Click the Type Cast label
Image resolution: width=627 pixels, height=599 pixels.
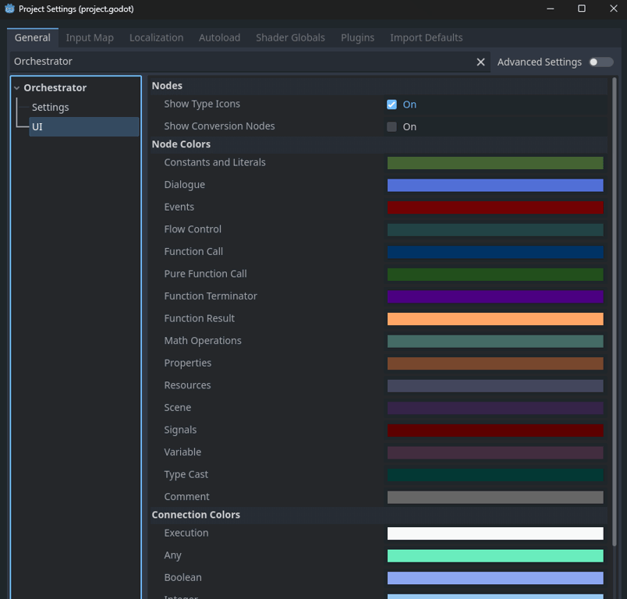coord(186,475)
